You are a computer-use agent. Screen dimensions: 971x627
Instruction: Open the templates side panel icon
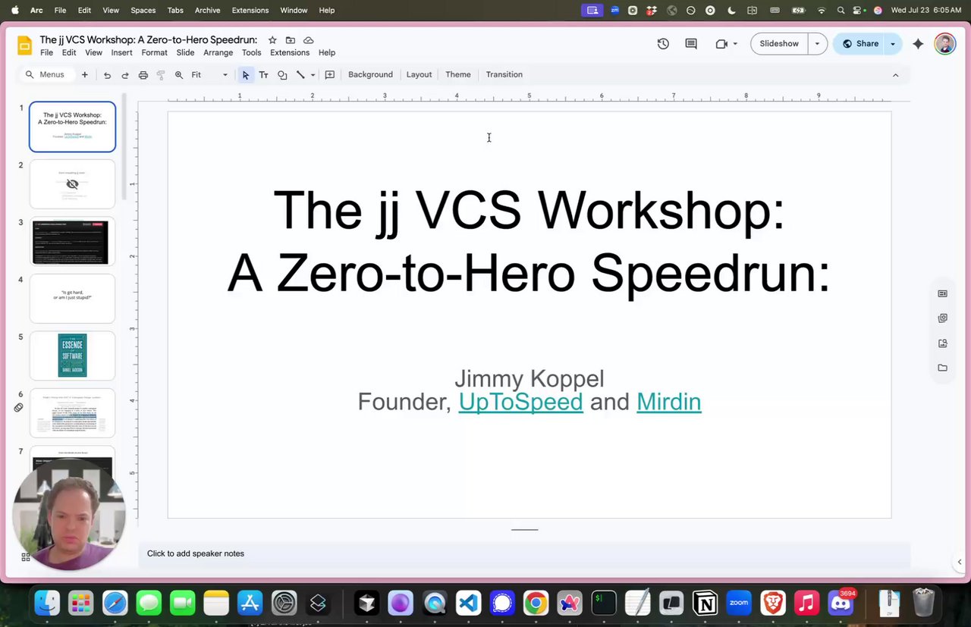pyautogui.click(x=943, y=293)
